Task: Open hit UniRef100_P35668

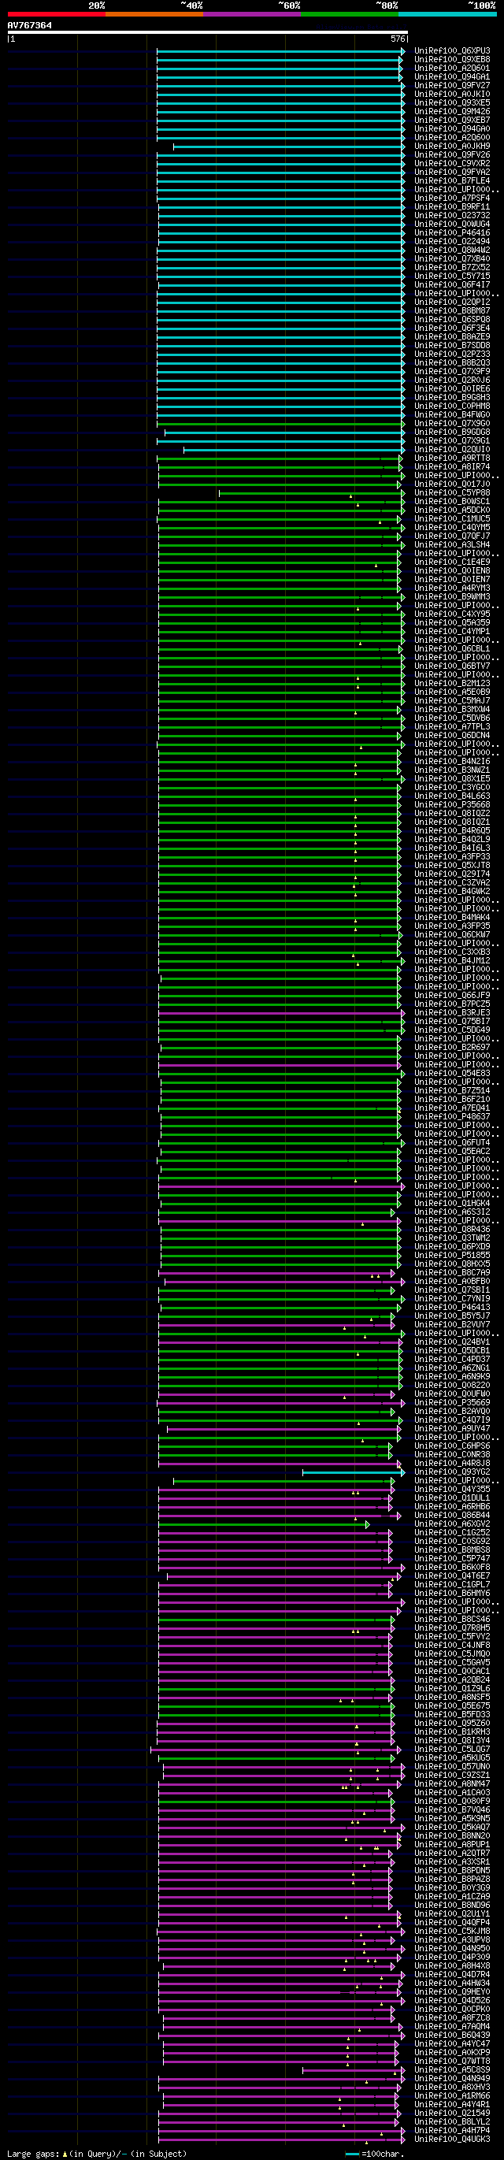Action: (453, 805)
